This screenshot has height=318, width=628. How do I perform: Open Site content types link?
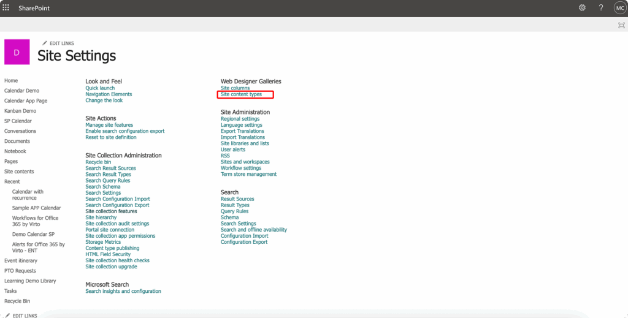tap(241, 94)
